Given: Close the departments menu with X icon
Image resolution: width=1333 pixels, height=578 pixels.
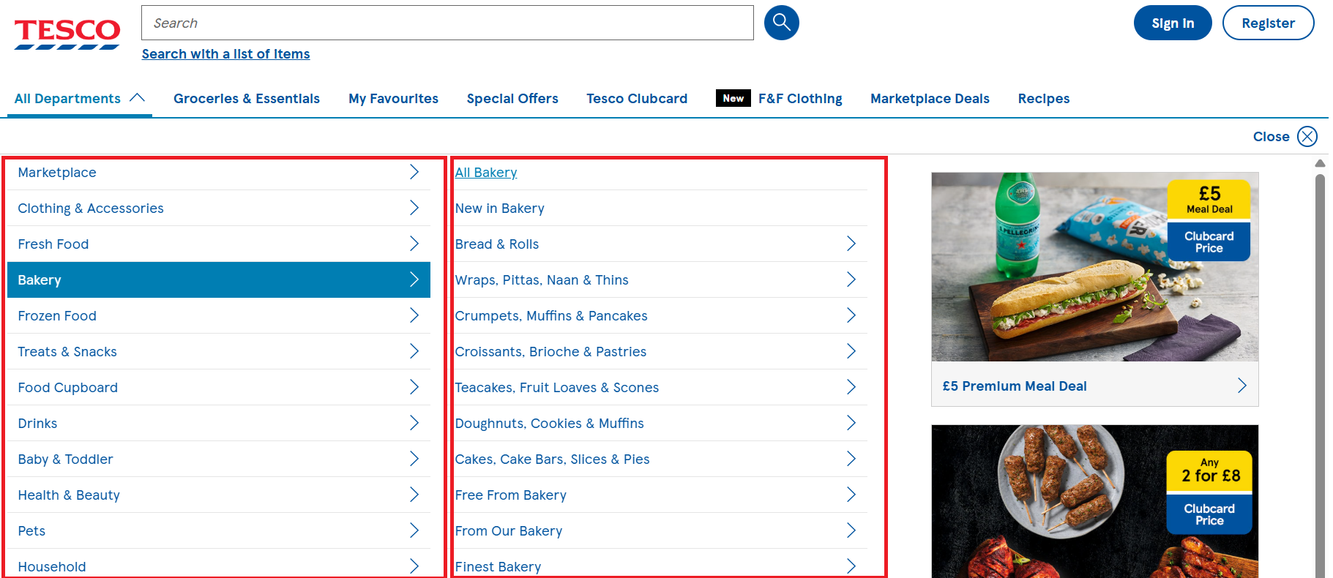Looking at the screenshot, I should tap(1307, 137).
